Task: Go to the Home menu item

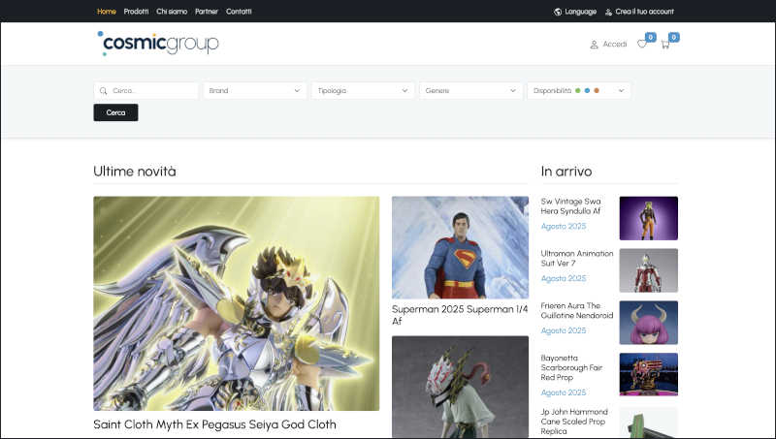Action: (107, 12)
